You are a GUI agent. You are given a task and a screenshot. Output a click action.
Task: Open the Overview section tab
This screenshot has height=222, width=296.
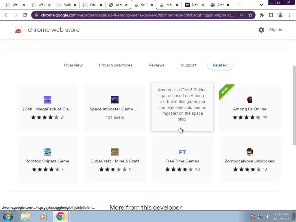click(73, 65)
